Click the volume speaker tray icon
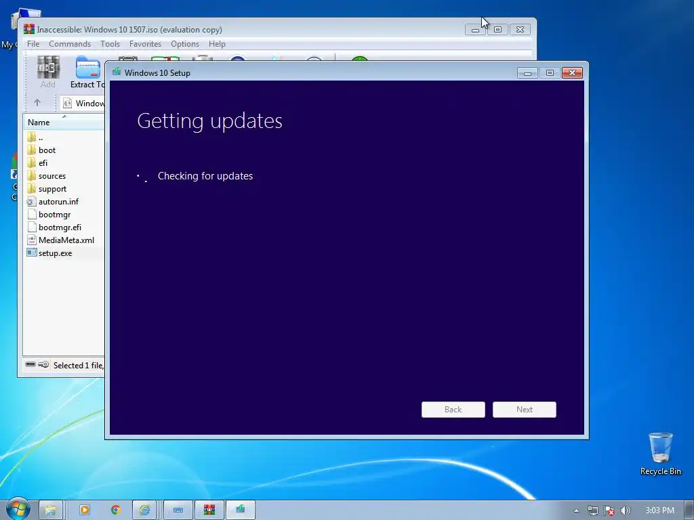 point(625,511)
